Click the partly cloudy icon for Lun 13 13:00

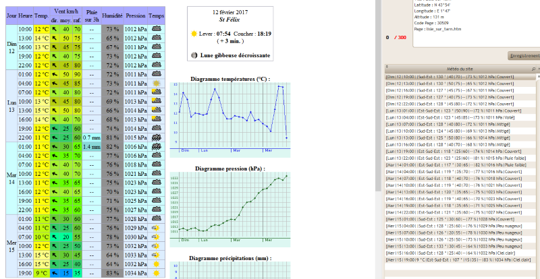click(157, 110)
